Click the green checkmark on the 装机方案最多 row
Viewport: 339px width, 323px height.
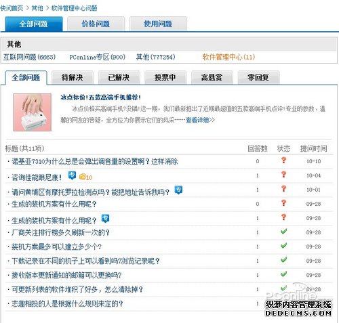point(283,246)
